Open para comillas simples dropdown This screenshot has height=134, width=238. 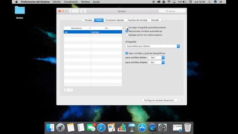157,62
